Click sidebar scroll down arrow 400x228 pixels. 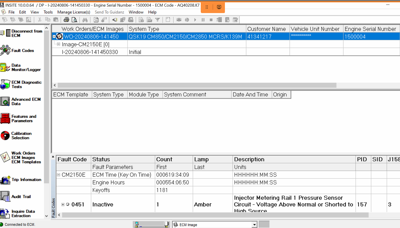(x=47, y=216)
